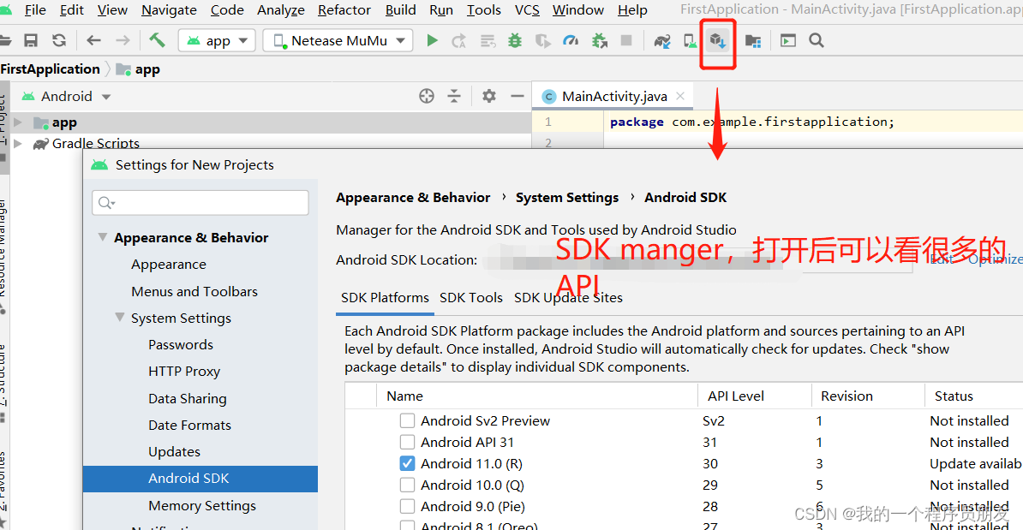1023x530 pixels.
Task: Run app with Coverage icon
Action: (x=543, y=41)
